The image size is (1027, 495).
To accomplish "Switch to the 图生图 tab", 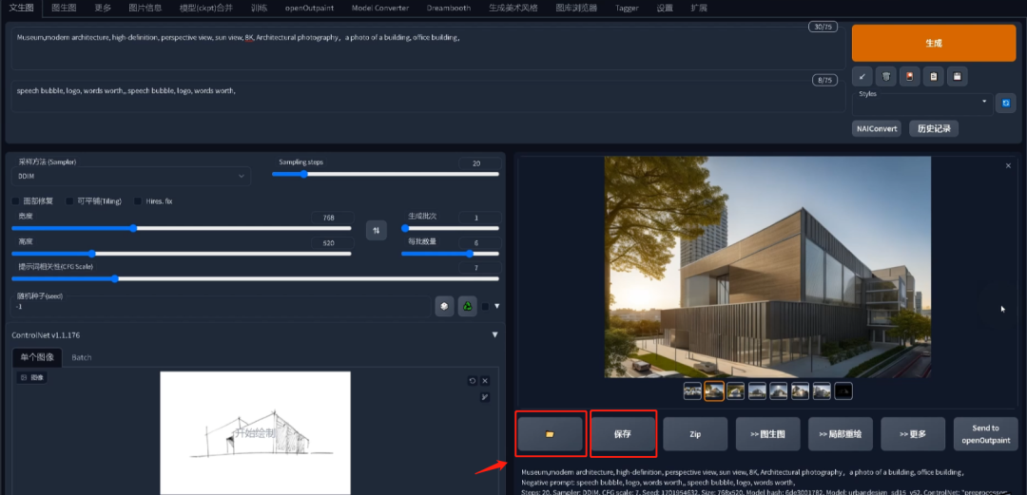I will coord(64,8).
